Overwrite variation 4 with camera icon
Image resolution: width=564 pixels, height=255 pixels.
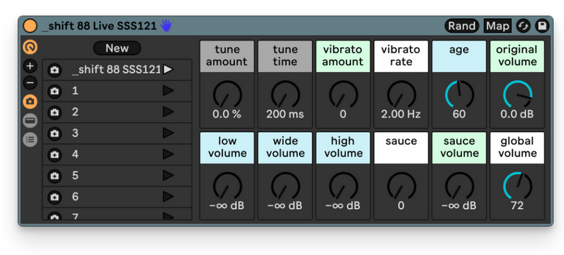click(x=55, y=155)
